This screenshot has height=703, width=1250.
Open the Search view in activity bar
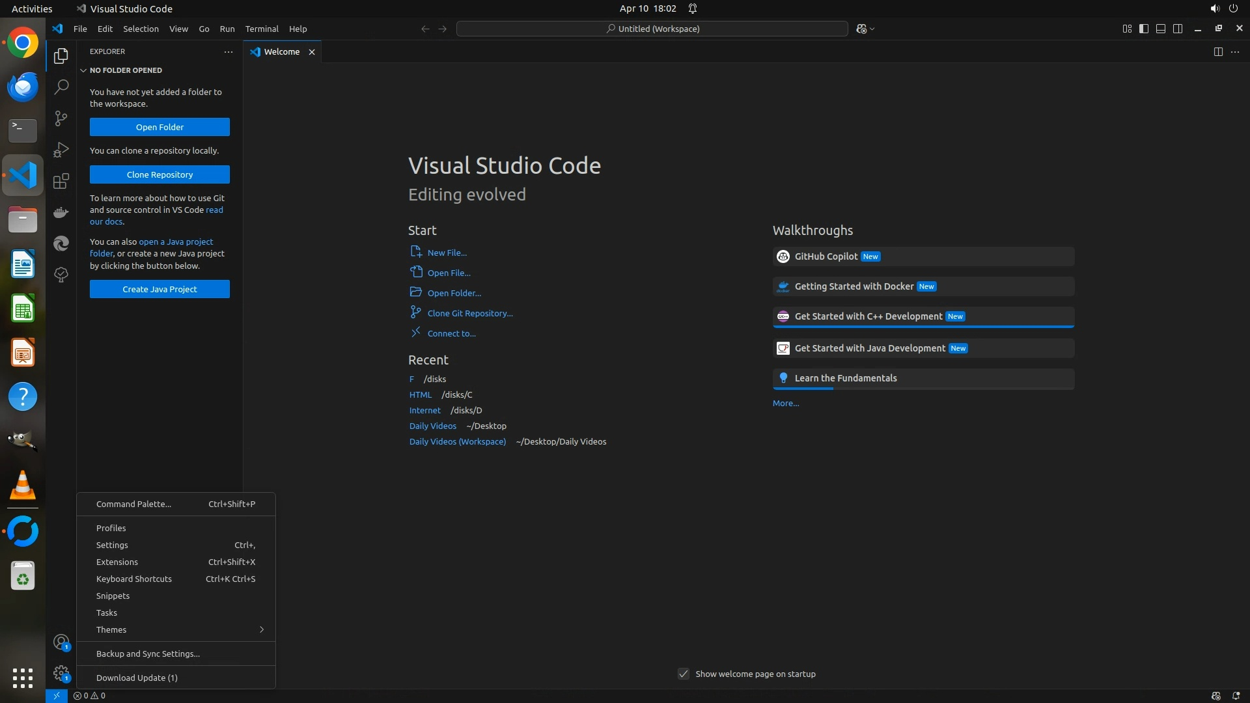(x=61, y=87)
